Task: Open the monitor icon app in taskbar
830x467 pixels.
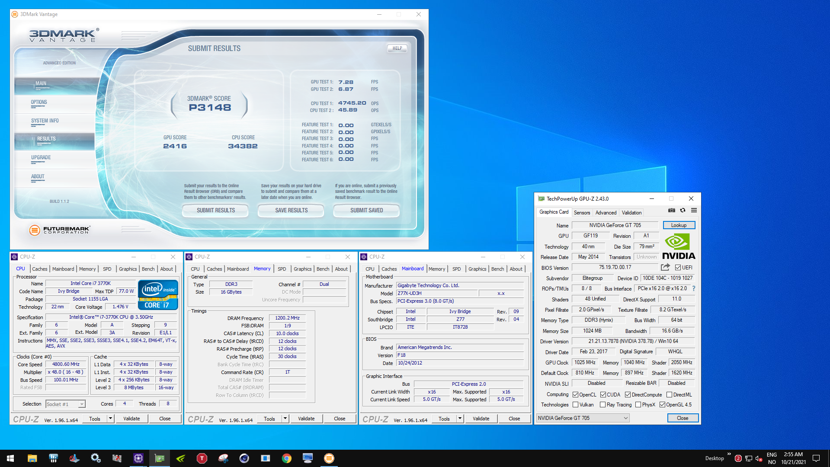Action: [x=308, y=458]
